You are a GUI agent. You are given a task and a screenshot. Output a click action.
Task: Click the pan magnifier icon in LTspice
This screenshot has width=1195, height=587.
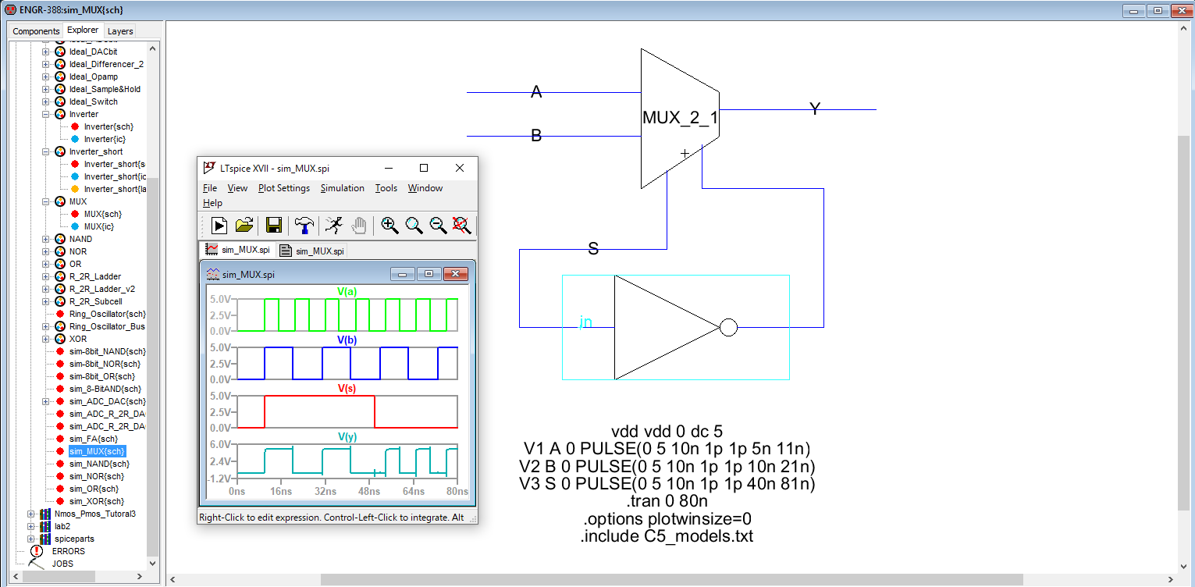[414, 226]
